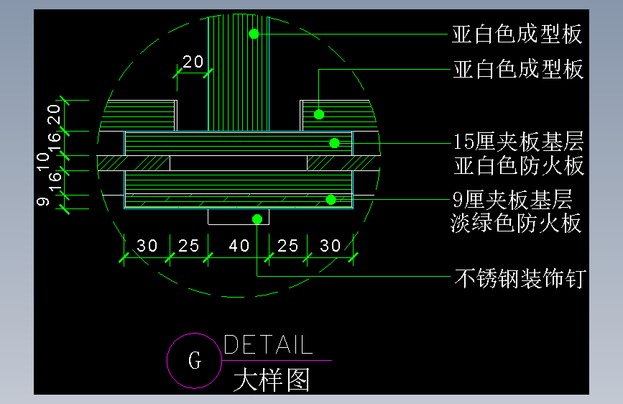
Task: Click the 25 dimension left of 40
Action: click(x=188, y=246)
